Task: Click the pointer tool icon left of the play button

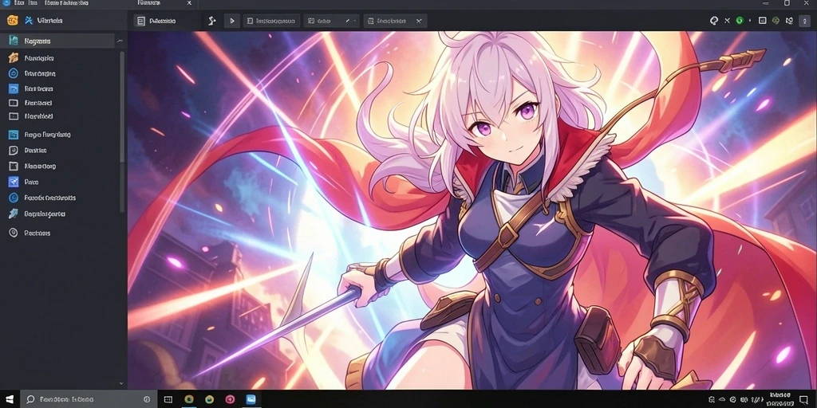Action: click(x=211, y=21)
